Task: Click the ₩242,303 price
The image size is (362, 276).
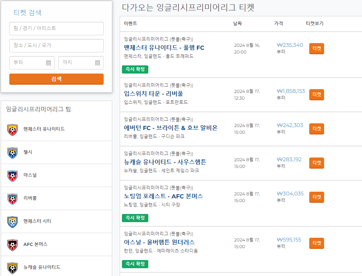Action: click(x=290, y=125)
